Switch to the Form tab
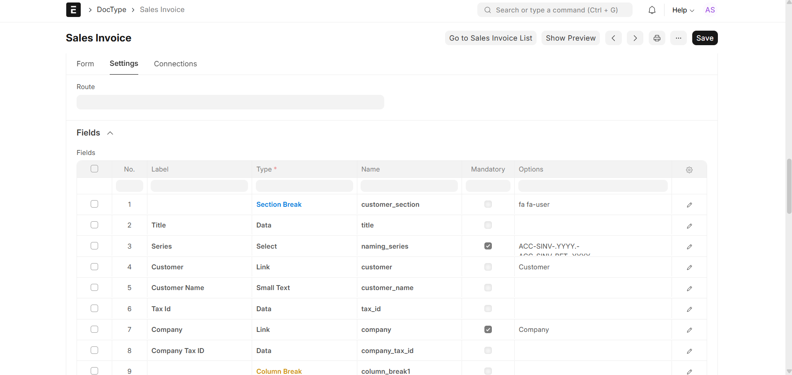 click(x=85, y=64)
